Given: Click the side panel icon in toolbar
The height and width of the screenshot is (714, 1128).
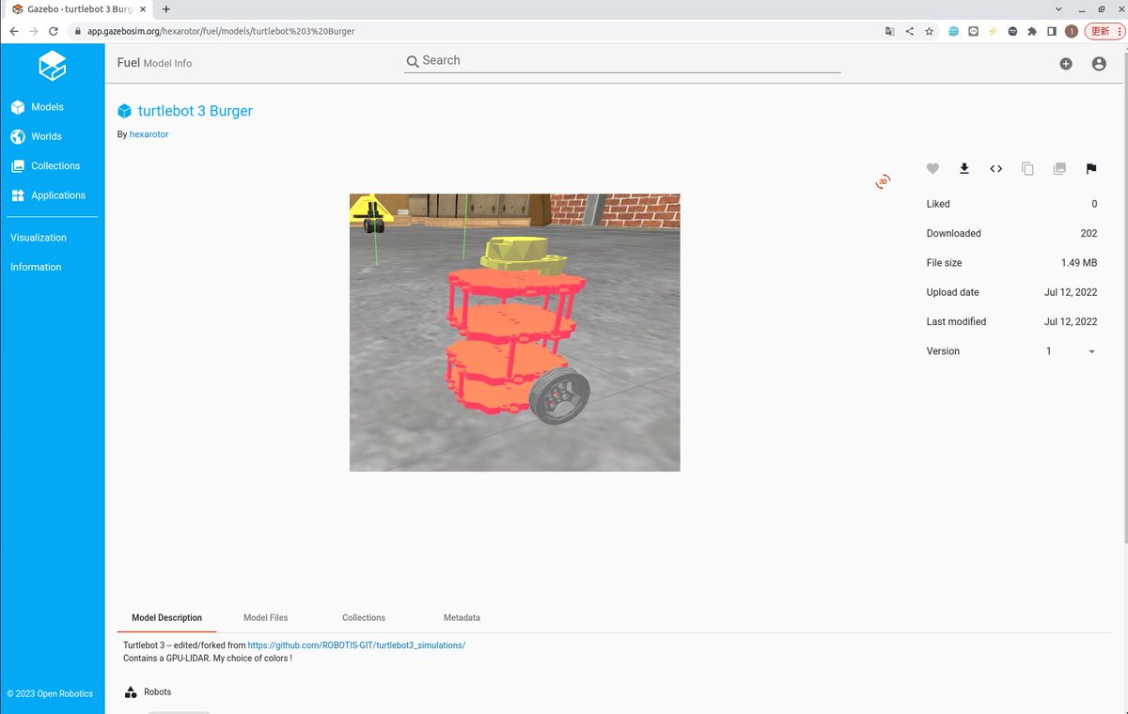Looking at the screenshot, I should (x=1052, y=31).
